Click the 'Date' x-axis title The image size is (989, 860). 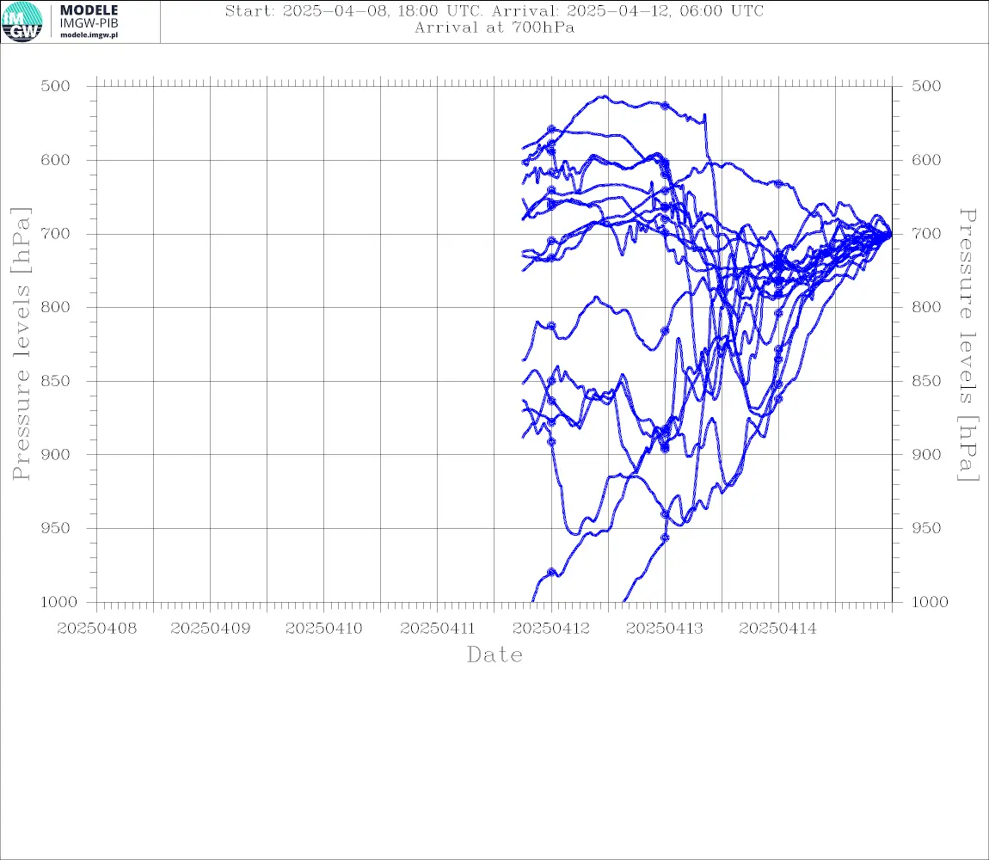tap(494, 654)
